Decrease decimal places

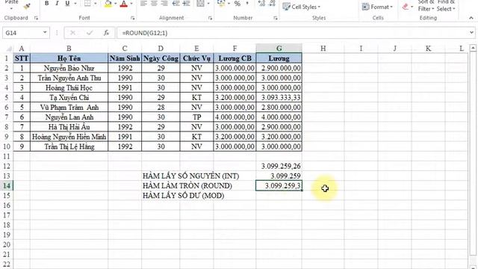pos(272,4)
